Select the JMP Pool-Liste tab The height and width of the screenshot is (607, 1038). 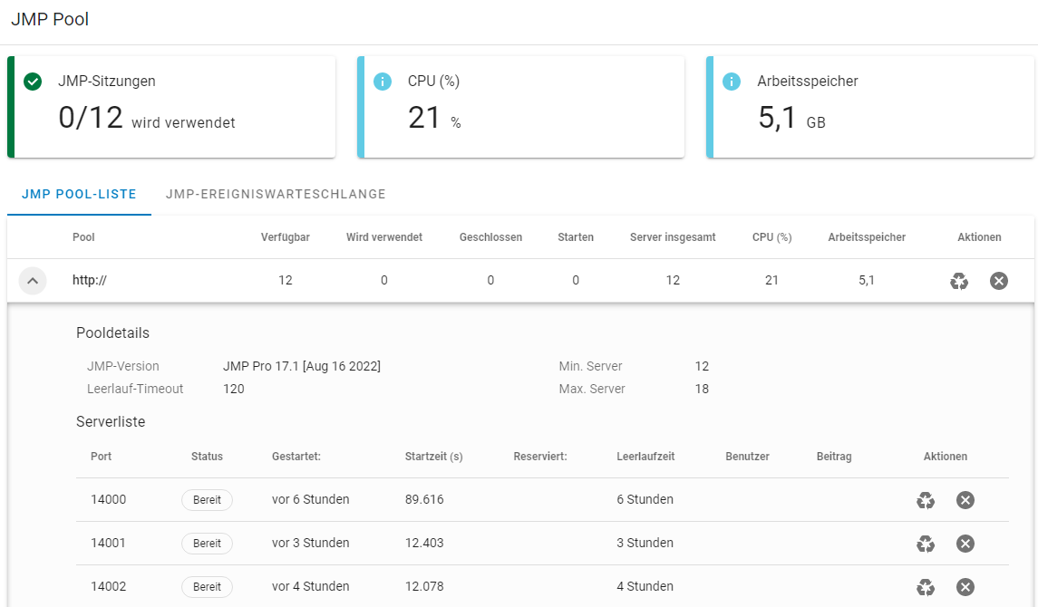[x=79, y=194]
